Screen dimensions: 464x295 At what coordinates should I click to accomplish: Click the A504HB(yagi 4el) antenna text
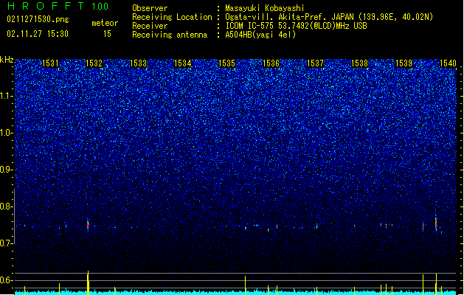tap(260, 35)
